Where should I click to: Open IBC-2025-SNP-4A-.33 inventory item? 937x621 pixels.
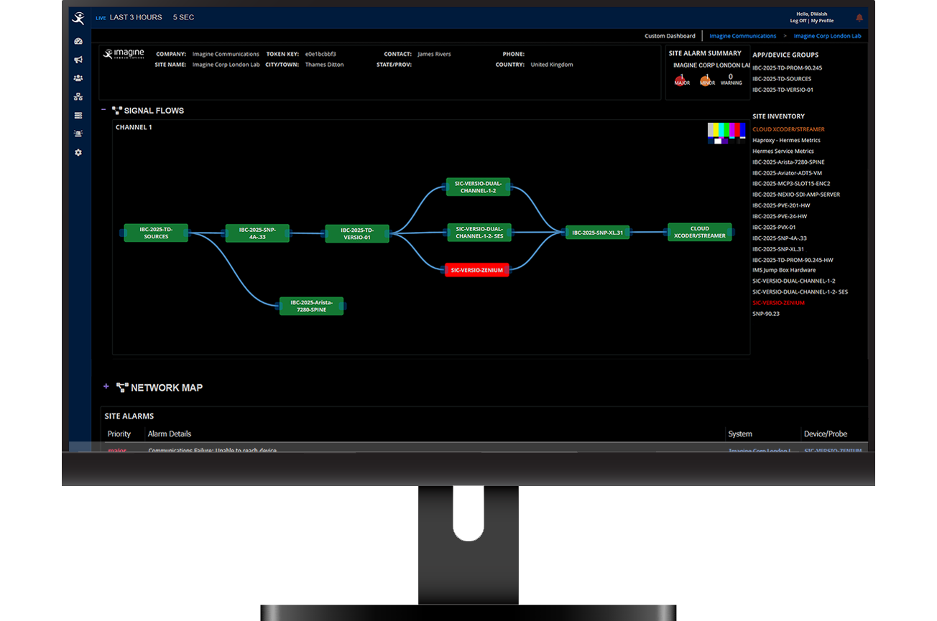[780, 238]
